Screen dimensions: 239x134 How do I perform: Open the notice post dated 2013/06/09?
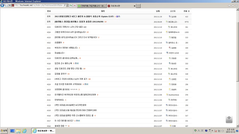click(x=79, y=22)
